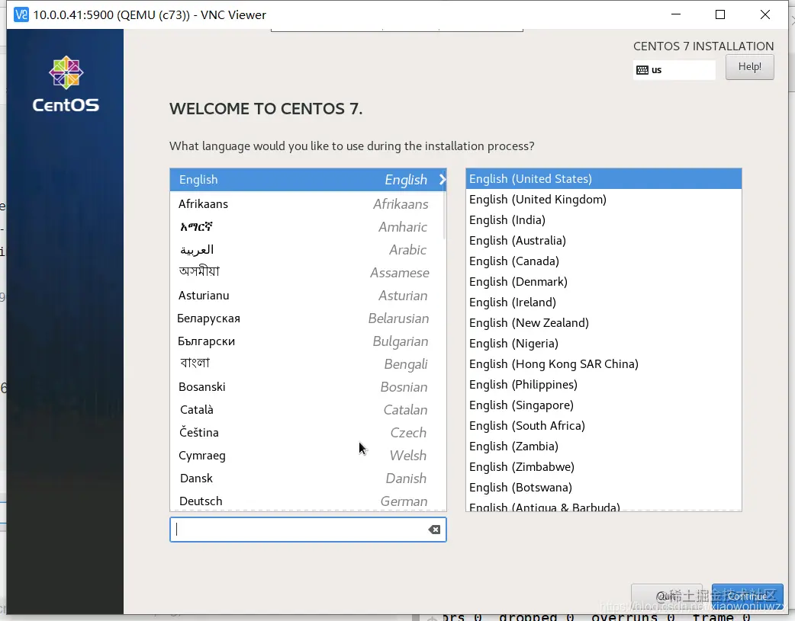Select the Arabic language row
795x621 pixels.
308,250
